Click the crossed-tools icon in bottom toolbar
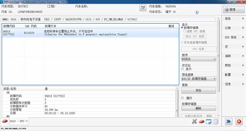246x131 pixels. 194,122
